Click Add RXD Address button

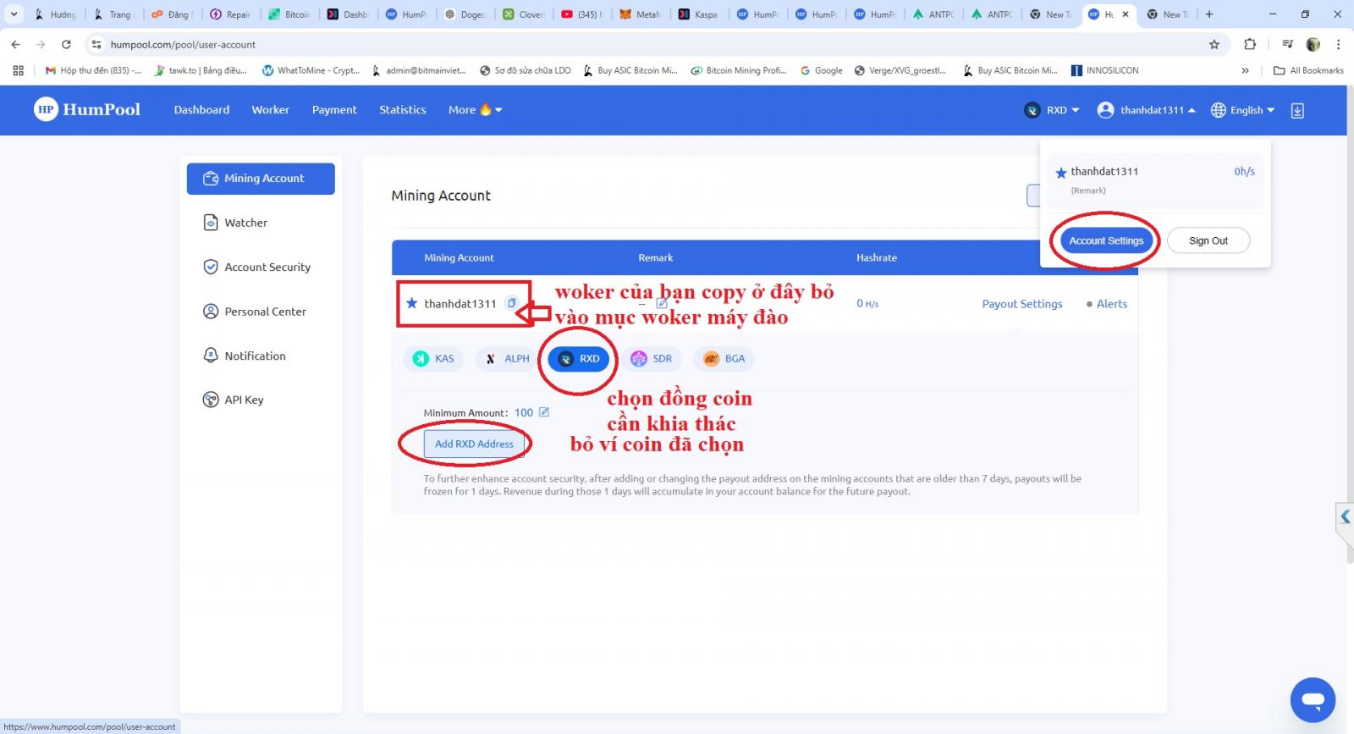[x=474, y=444]
